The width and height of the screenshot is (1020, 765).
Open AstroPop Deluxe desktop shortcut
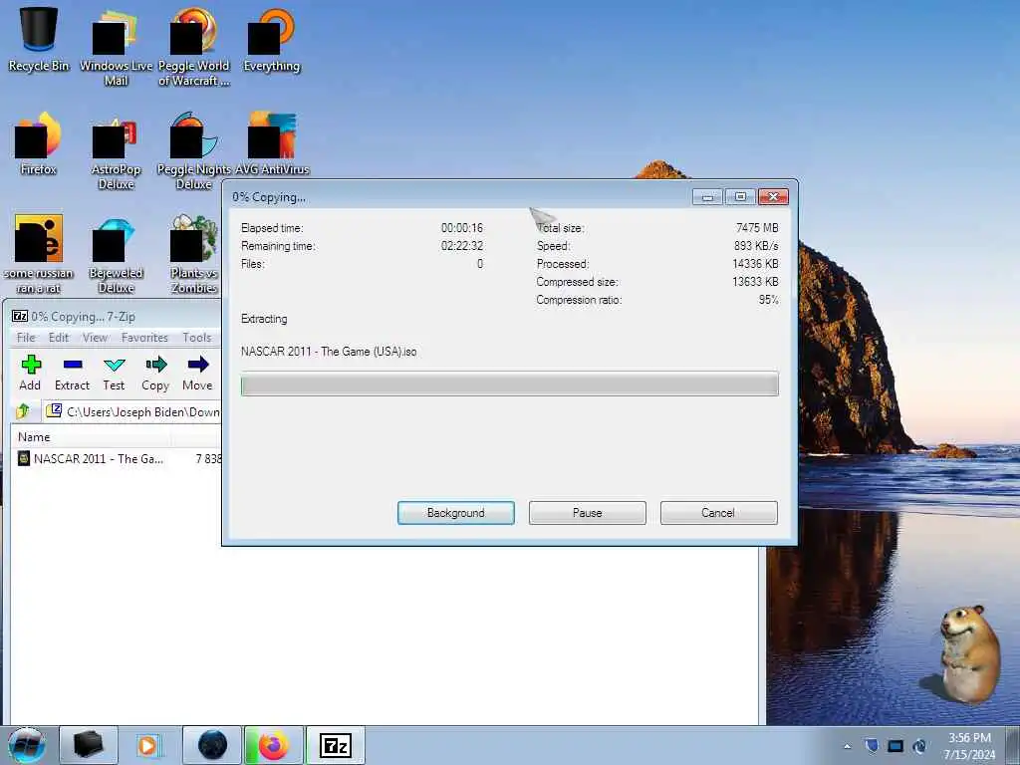pos(116,151)
